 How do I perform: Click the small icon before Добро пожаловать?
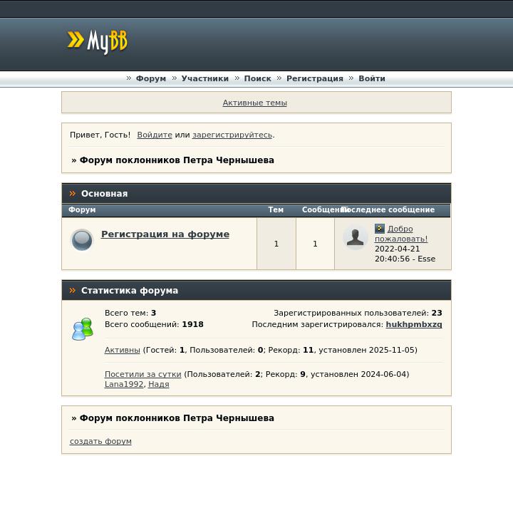pos(380,229)
